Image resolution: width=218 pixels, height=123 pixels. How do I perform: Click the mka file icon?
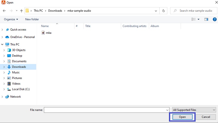(x=43, y=33)
